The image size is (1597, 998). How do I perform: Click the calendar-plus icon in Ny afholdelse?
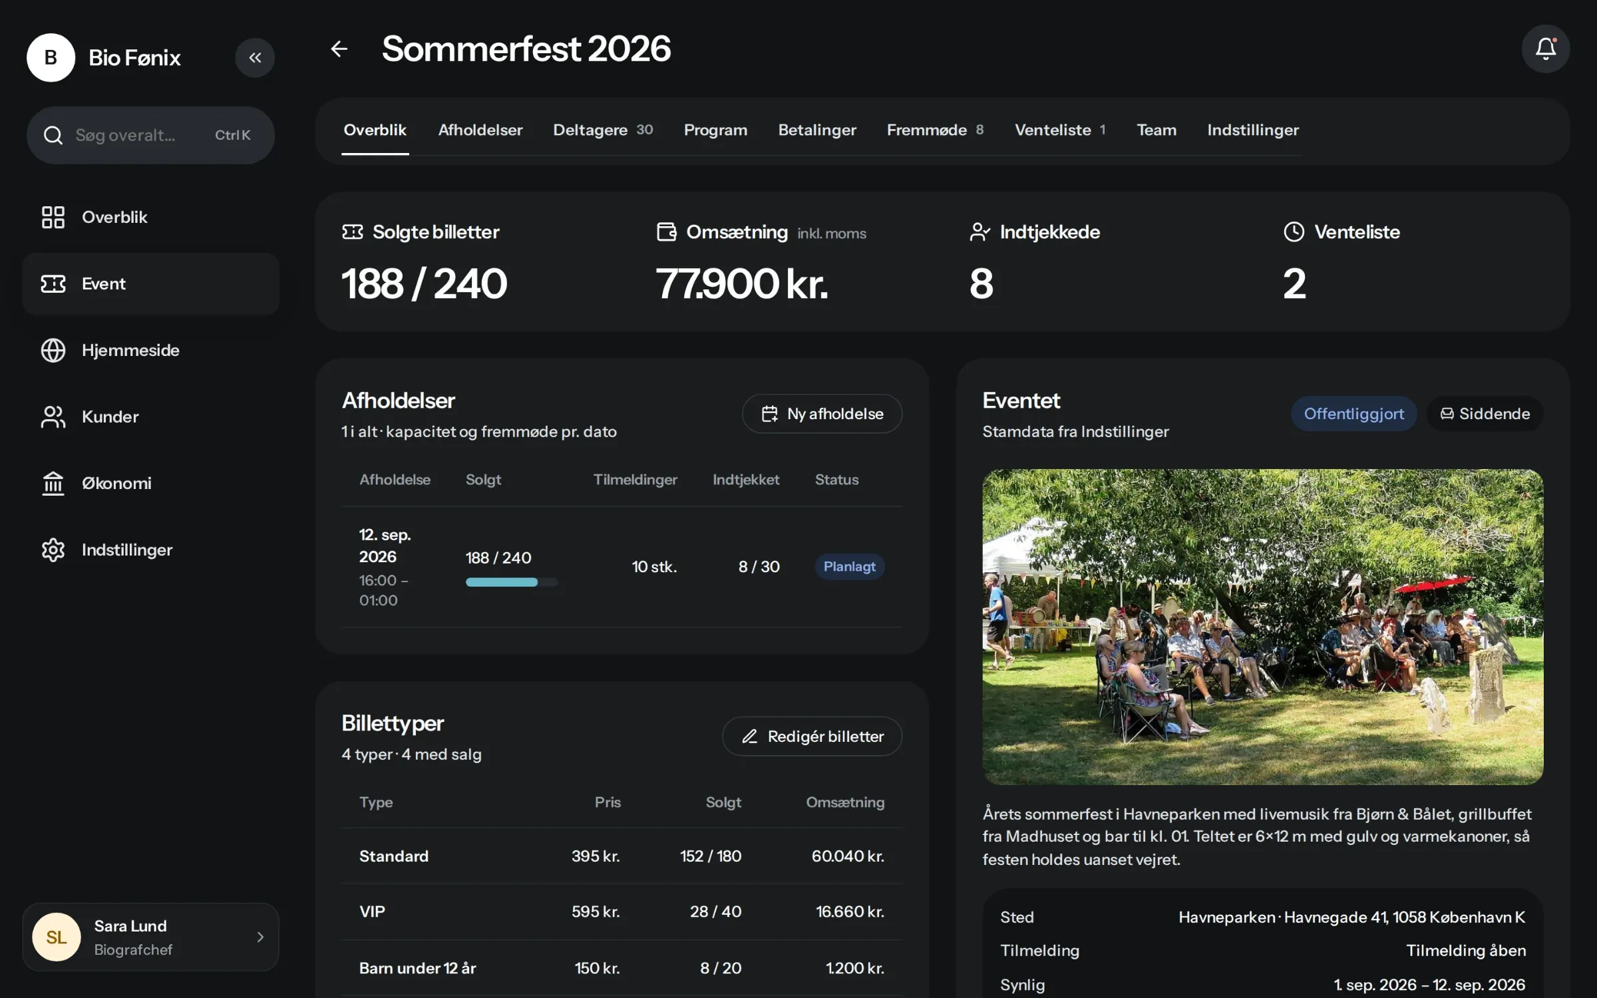tap(769, 414)
